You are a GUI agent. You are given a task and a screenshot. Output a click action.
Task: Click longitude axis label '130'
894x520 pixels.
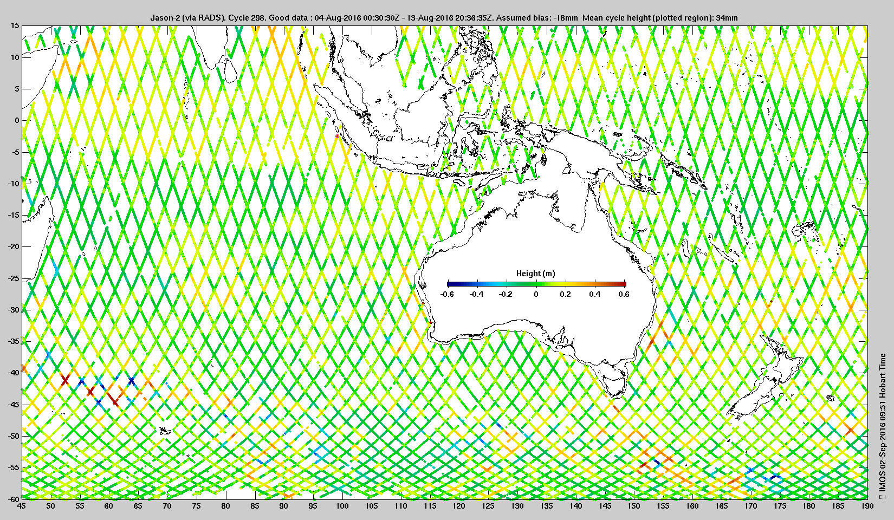coord(517,506)
